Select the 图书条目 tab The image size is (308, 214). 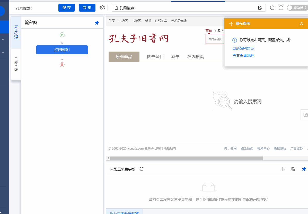point(155,57)
